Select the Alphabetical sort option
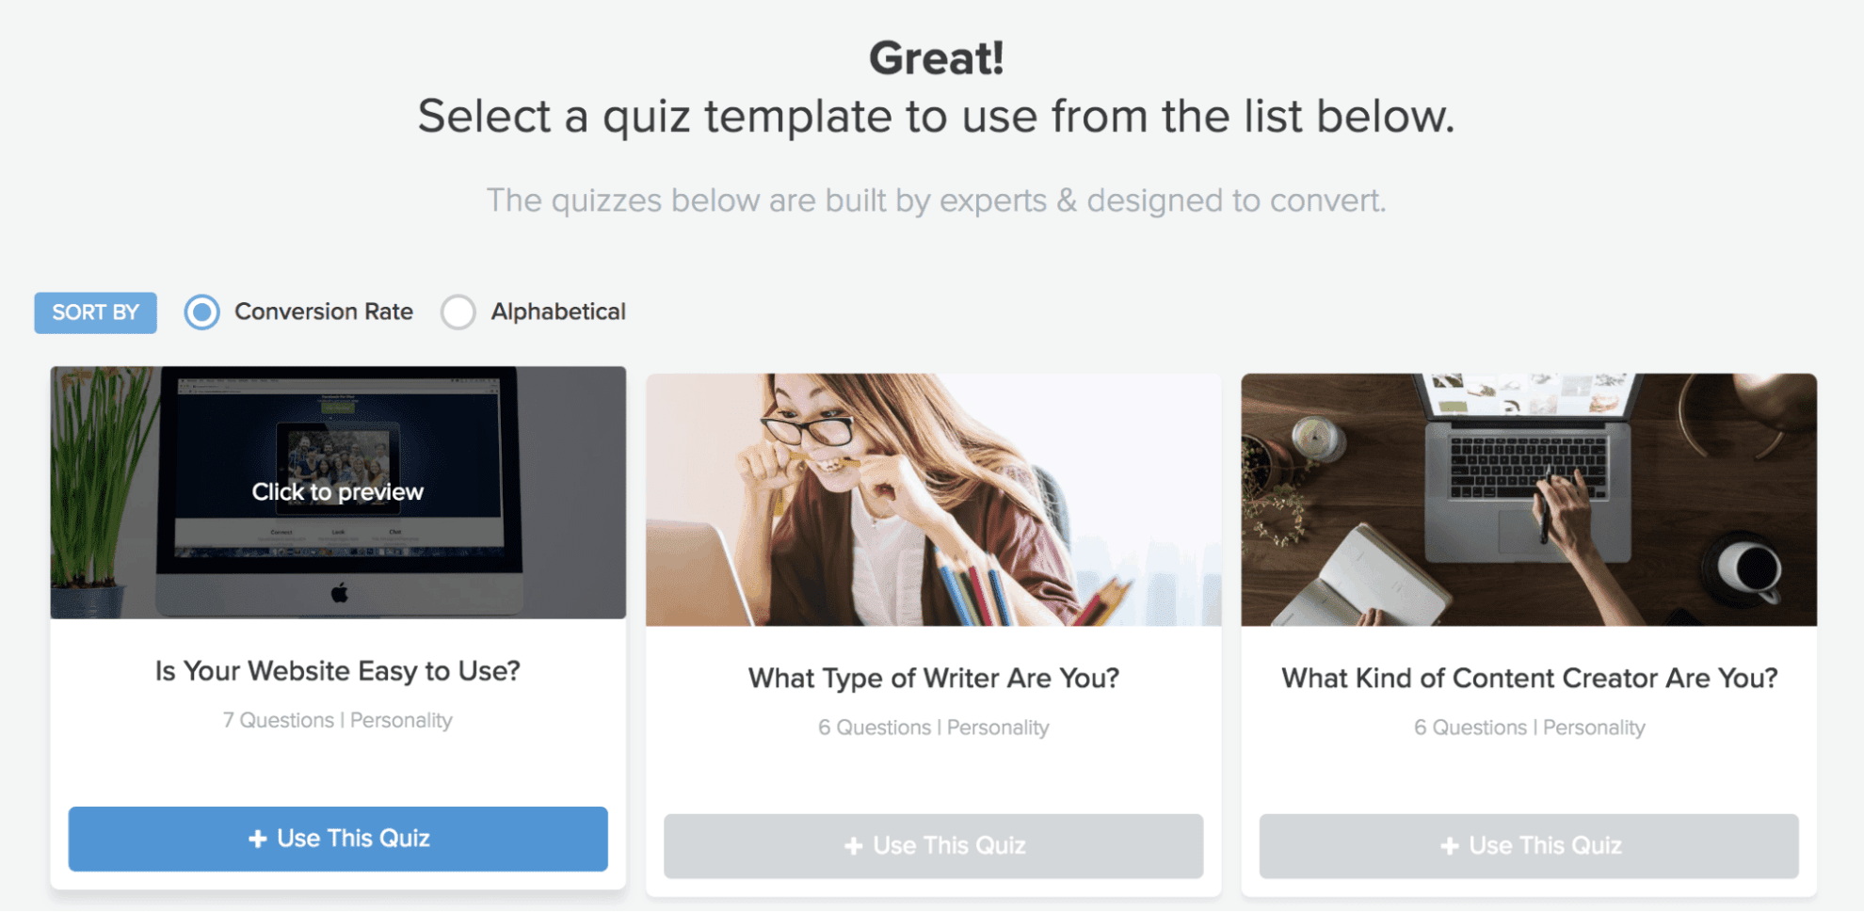This screenshot has height=912, width=1864. tap(458, 312)
